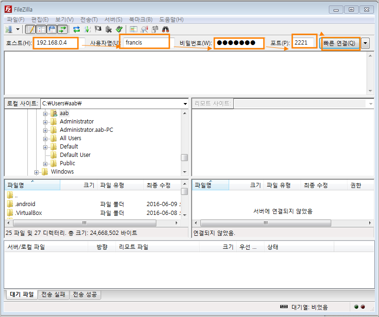Sort local files by 최종 수정 column
This screenshot has height=317, width=379.
pos(162,185)
